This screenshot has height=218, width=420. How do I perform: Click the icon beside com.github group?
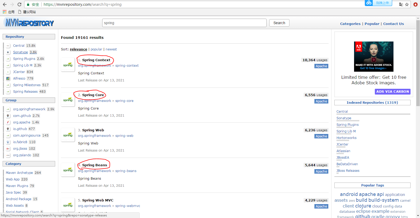pos(8,116)
